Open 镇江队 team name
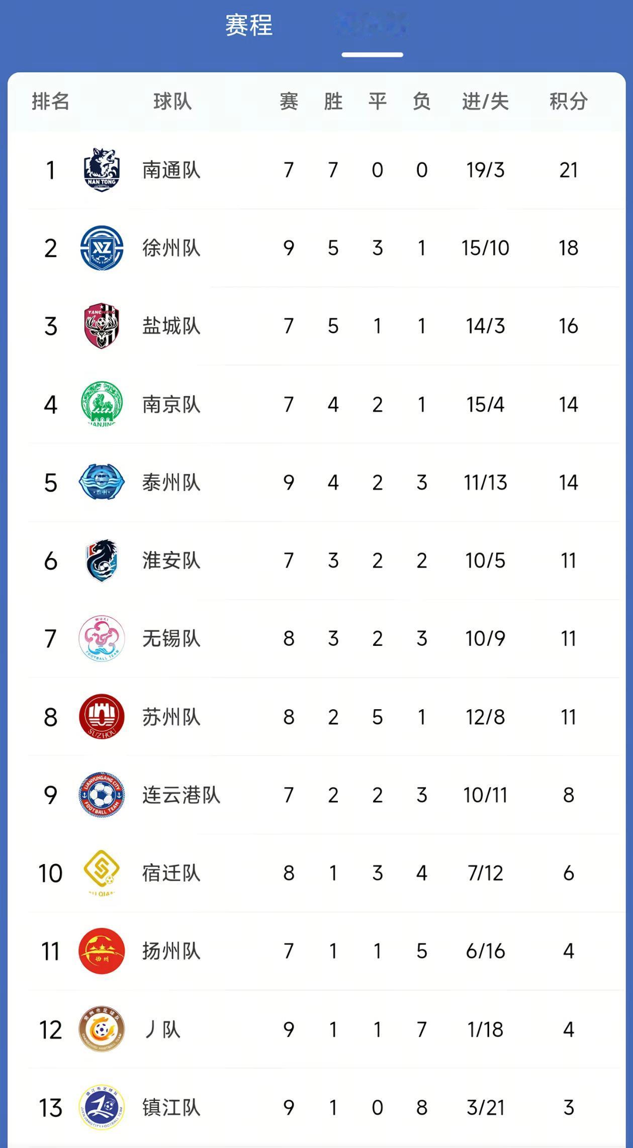633x1148 pixels. click(x=171, y=1107)
